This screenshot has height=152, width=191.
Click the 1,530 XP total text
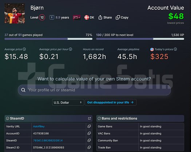[178, 35]
